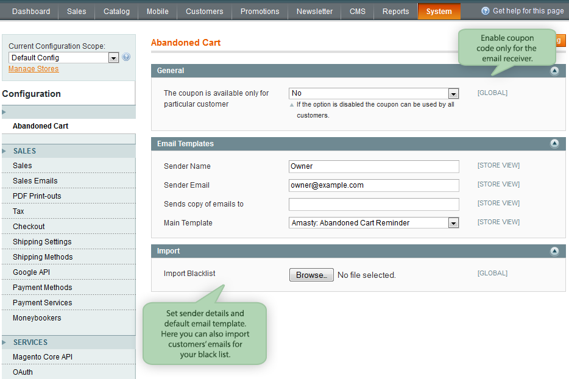Open the Catalog menu

click(x=116, y=11)
